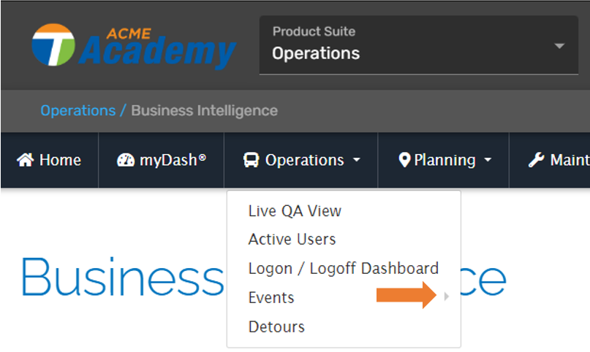
Task: Select Live QA View from the menu
Action: [295, 211]
